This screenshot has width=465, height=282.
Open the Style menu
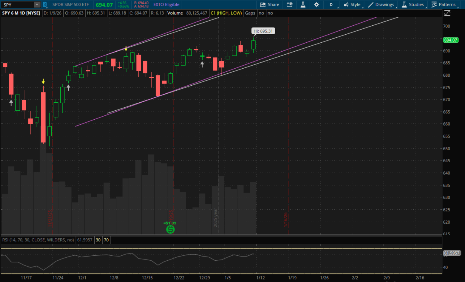tap(352, 5)
